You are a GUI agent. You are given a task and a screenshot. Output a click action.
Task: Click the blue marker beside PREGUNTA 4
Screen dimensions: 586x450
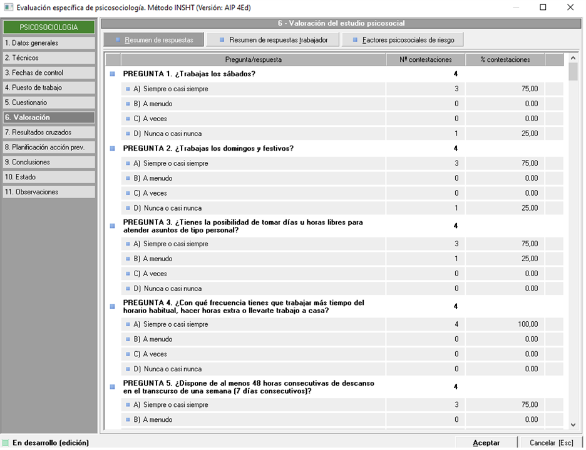click(x=113, y=306)
